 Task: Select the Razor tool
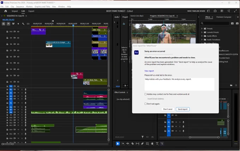(x=133, y=144)
